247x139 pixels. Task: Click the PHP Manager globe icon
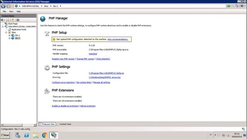tap(43, 19)
